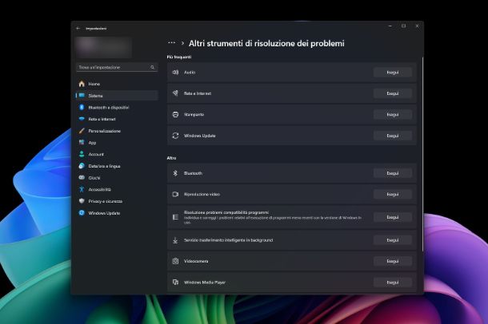This screenshot has width=488, height=324.
Task: Click the Trova un'impostazione search field
Action: pos(117,67)
